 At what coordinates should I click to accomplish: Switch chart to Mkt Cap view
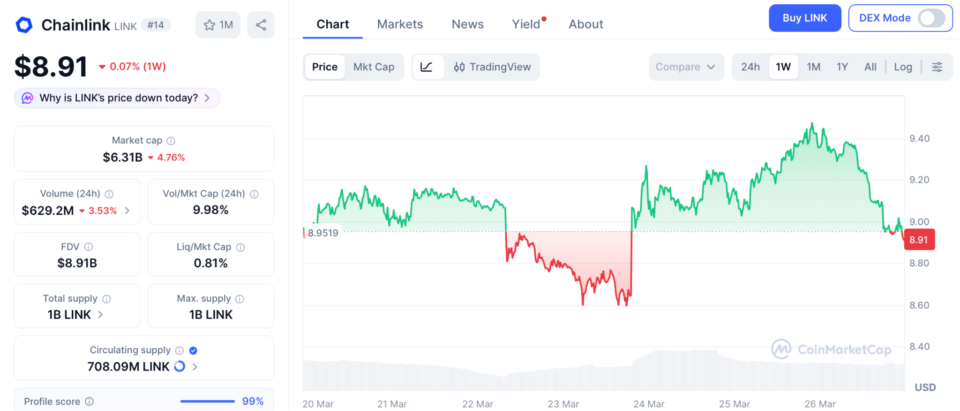pos(374,67)
